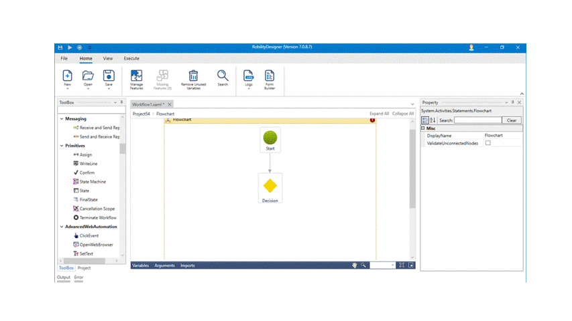Click the Save disk icon in ribbon

[109, 76]
